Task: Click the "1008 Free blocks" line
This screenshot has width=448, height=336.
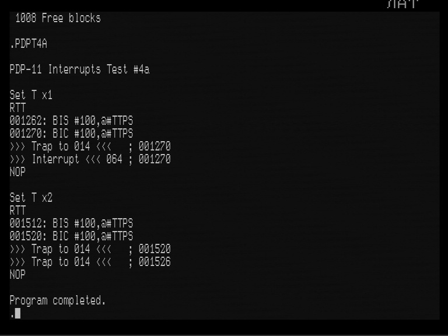Action: 57,18
